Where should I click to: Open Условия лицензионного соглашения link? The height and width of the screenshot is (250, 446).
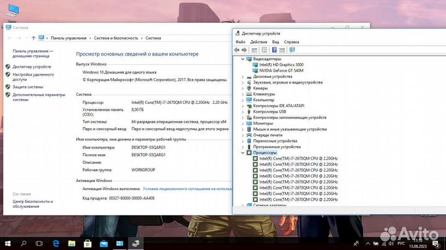[x=187, y=189]
